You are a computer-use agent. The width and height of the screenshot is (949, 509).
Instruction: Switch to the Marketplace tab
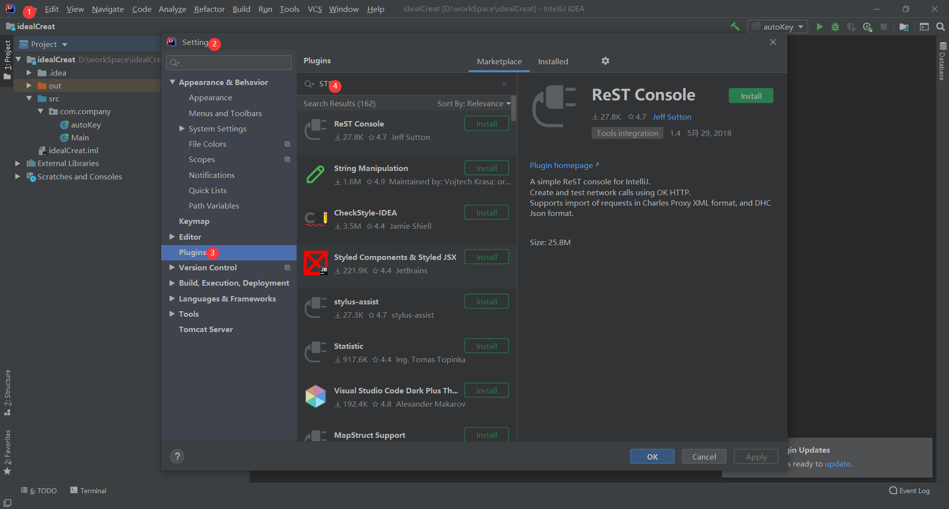499,61
